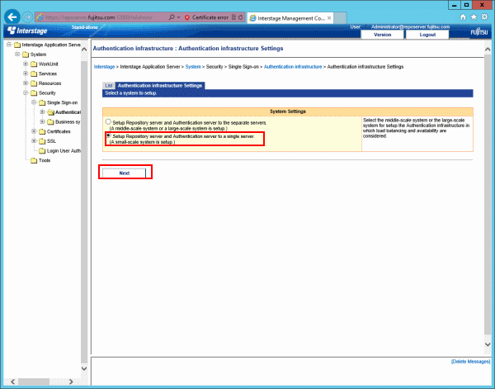This screenshot has height=389, width=495.
Task: Click the Security folder icon
Action: click(34, 93)
